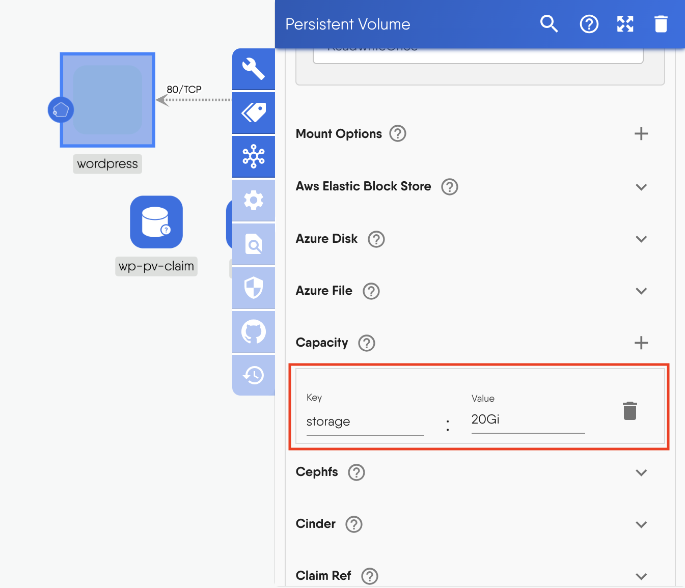The height and width of the screenshot is (588, 685).
Task: Expand the Aws Elastic Block Store section
Action: click(641, 187)
